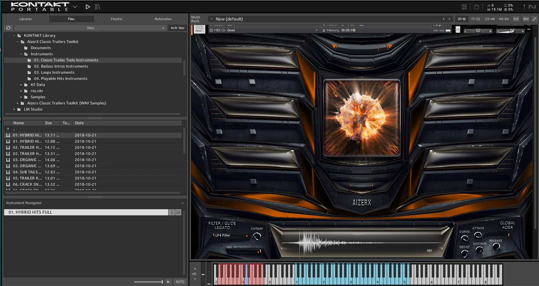Click the play icon beside Kontakt logo
The width and height of the screenshot is (539, 286).
(x=88, y=7)
